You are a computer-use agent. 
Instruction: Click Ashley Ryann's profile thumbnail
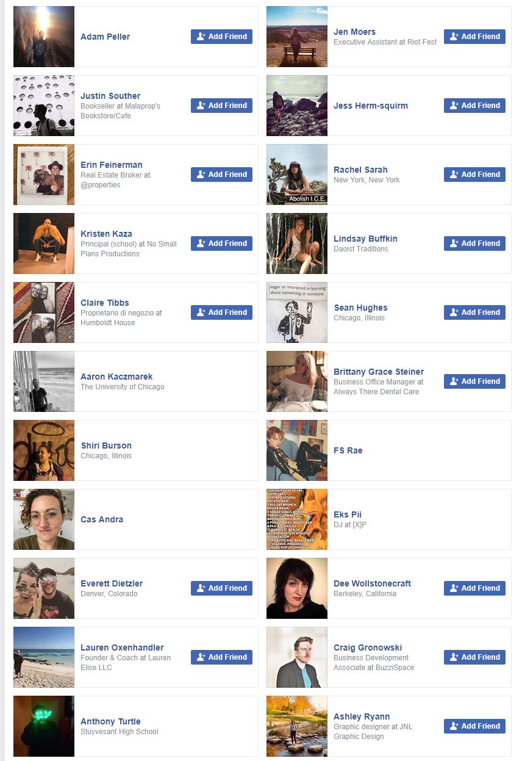click(x=297, y=726)
